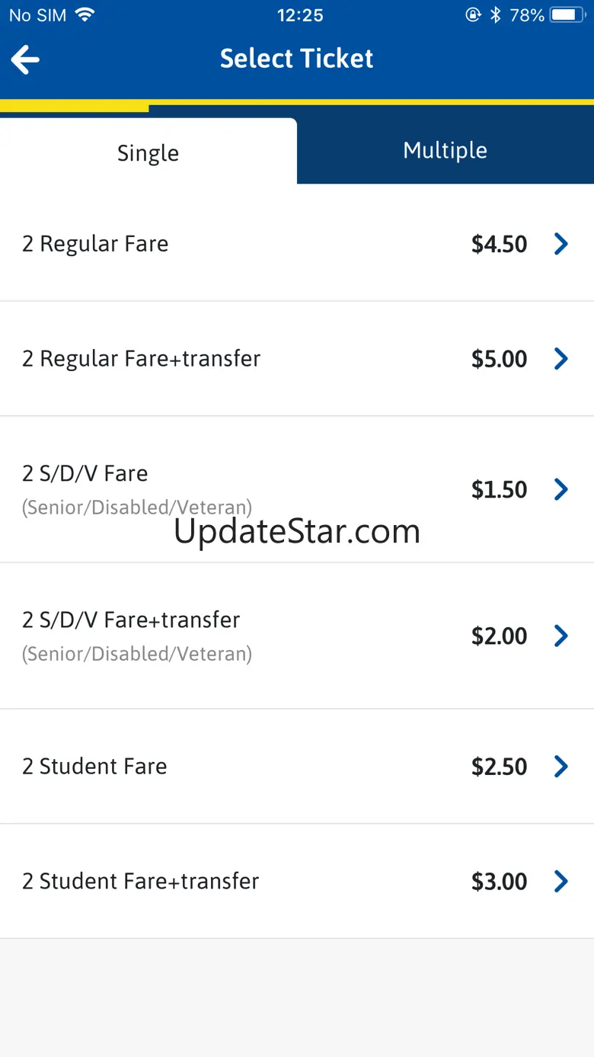This screenshot has height=1057, width=594.
Task: Switch to the Multiple tab
Action: click(445, 150)
